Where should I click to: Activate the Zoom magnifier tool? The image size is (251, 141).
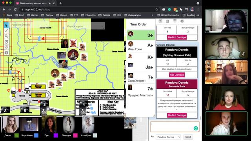tap(6, 36)
